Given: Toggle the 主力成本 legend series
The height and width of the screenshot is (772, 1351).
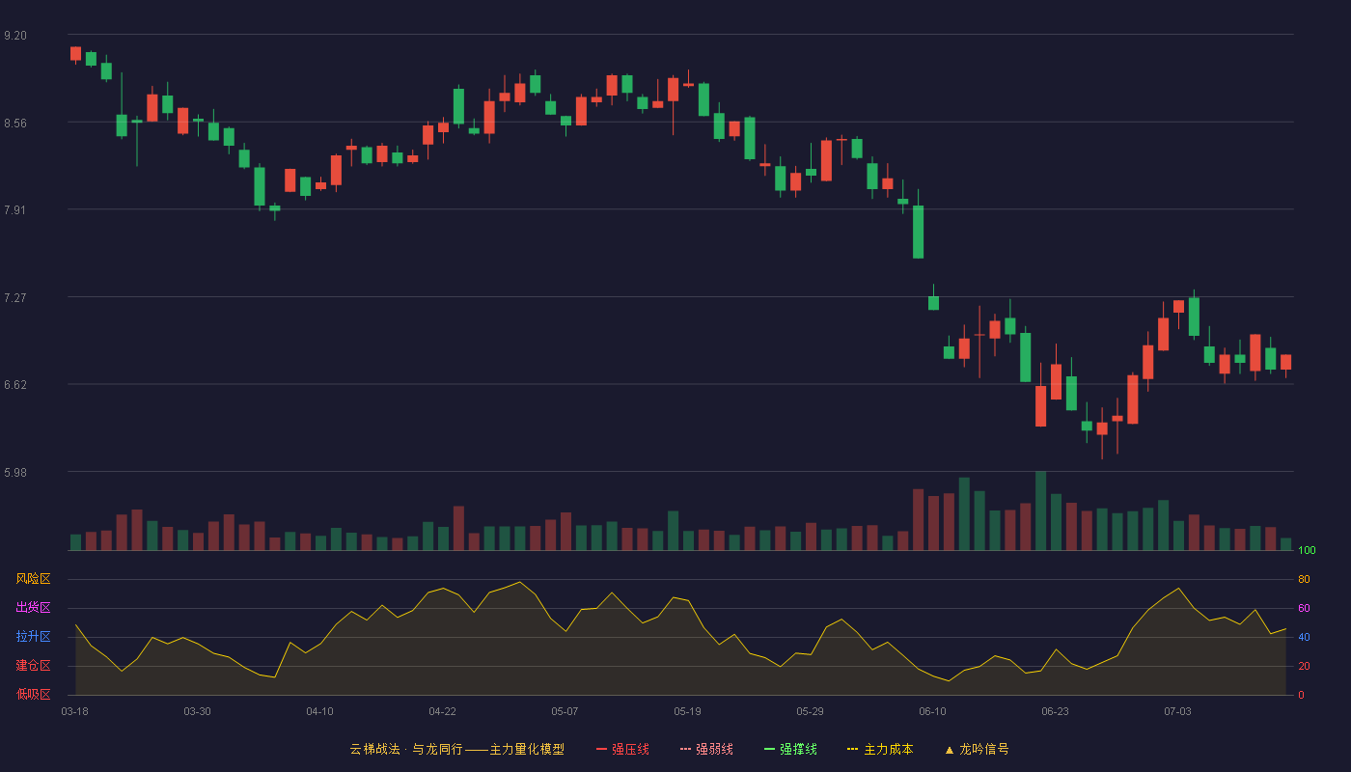Looking at the screenshot, I should click(880, 749).
